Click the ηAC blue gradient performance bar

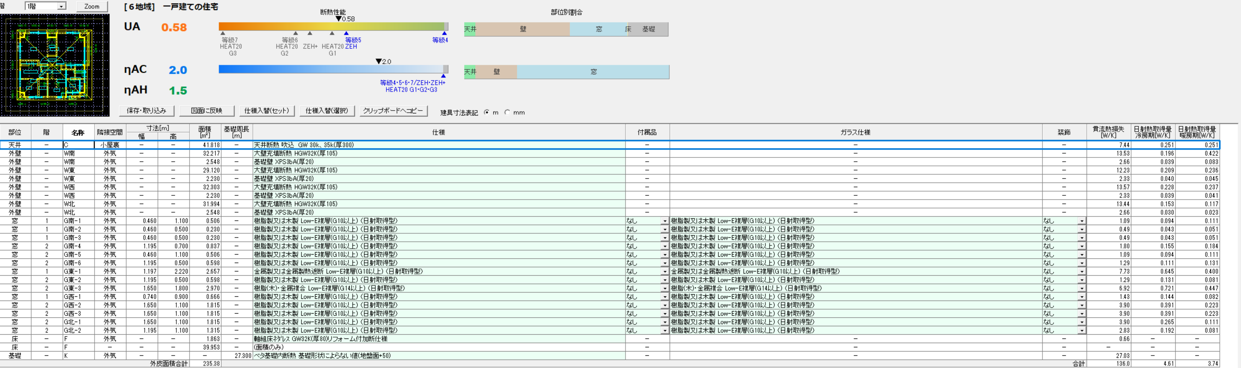[333, 69]
